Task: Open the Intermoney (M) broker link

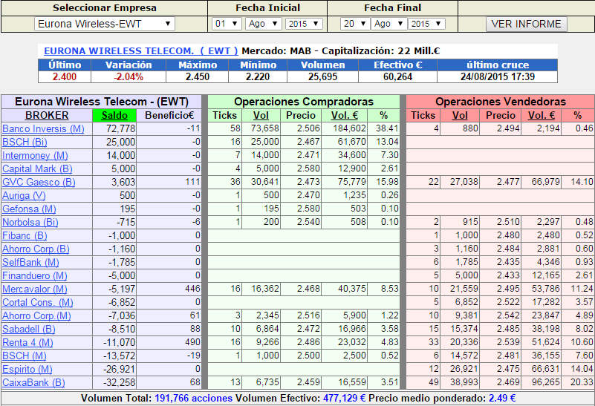Action: pos(35,155)
